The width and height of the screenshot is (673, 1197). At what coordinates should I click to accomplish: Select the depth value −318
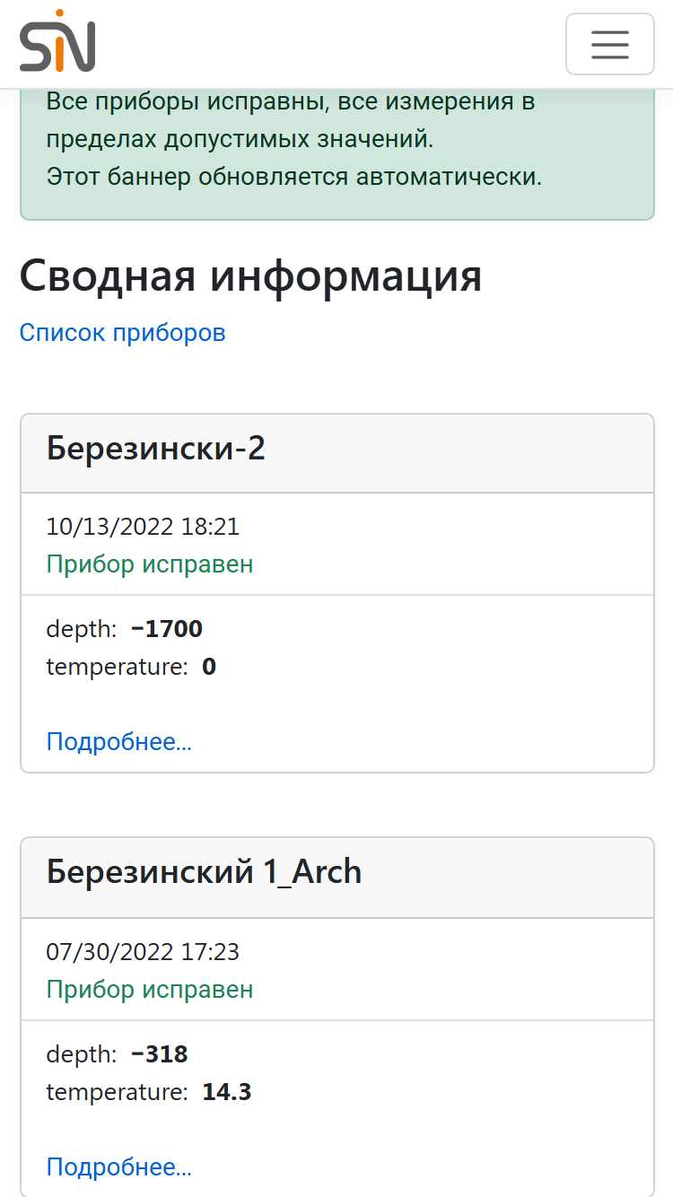click(x=160, y=1054)
